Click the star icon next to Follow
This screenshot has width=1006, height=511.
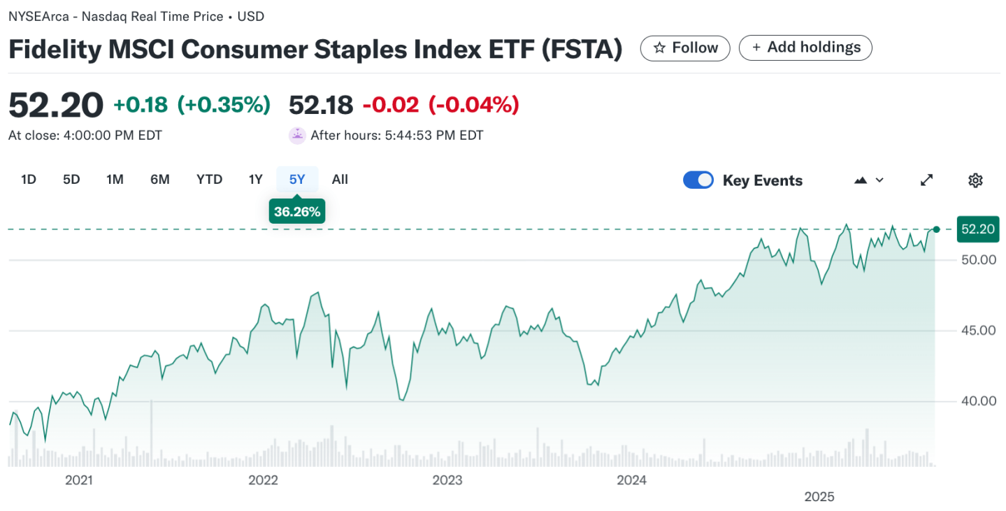(659, 48)
